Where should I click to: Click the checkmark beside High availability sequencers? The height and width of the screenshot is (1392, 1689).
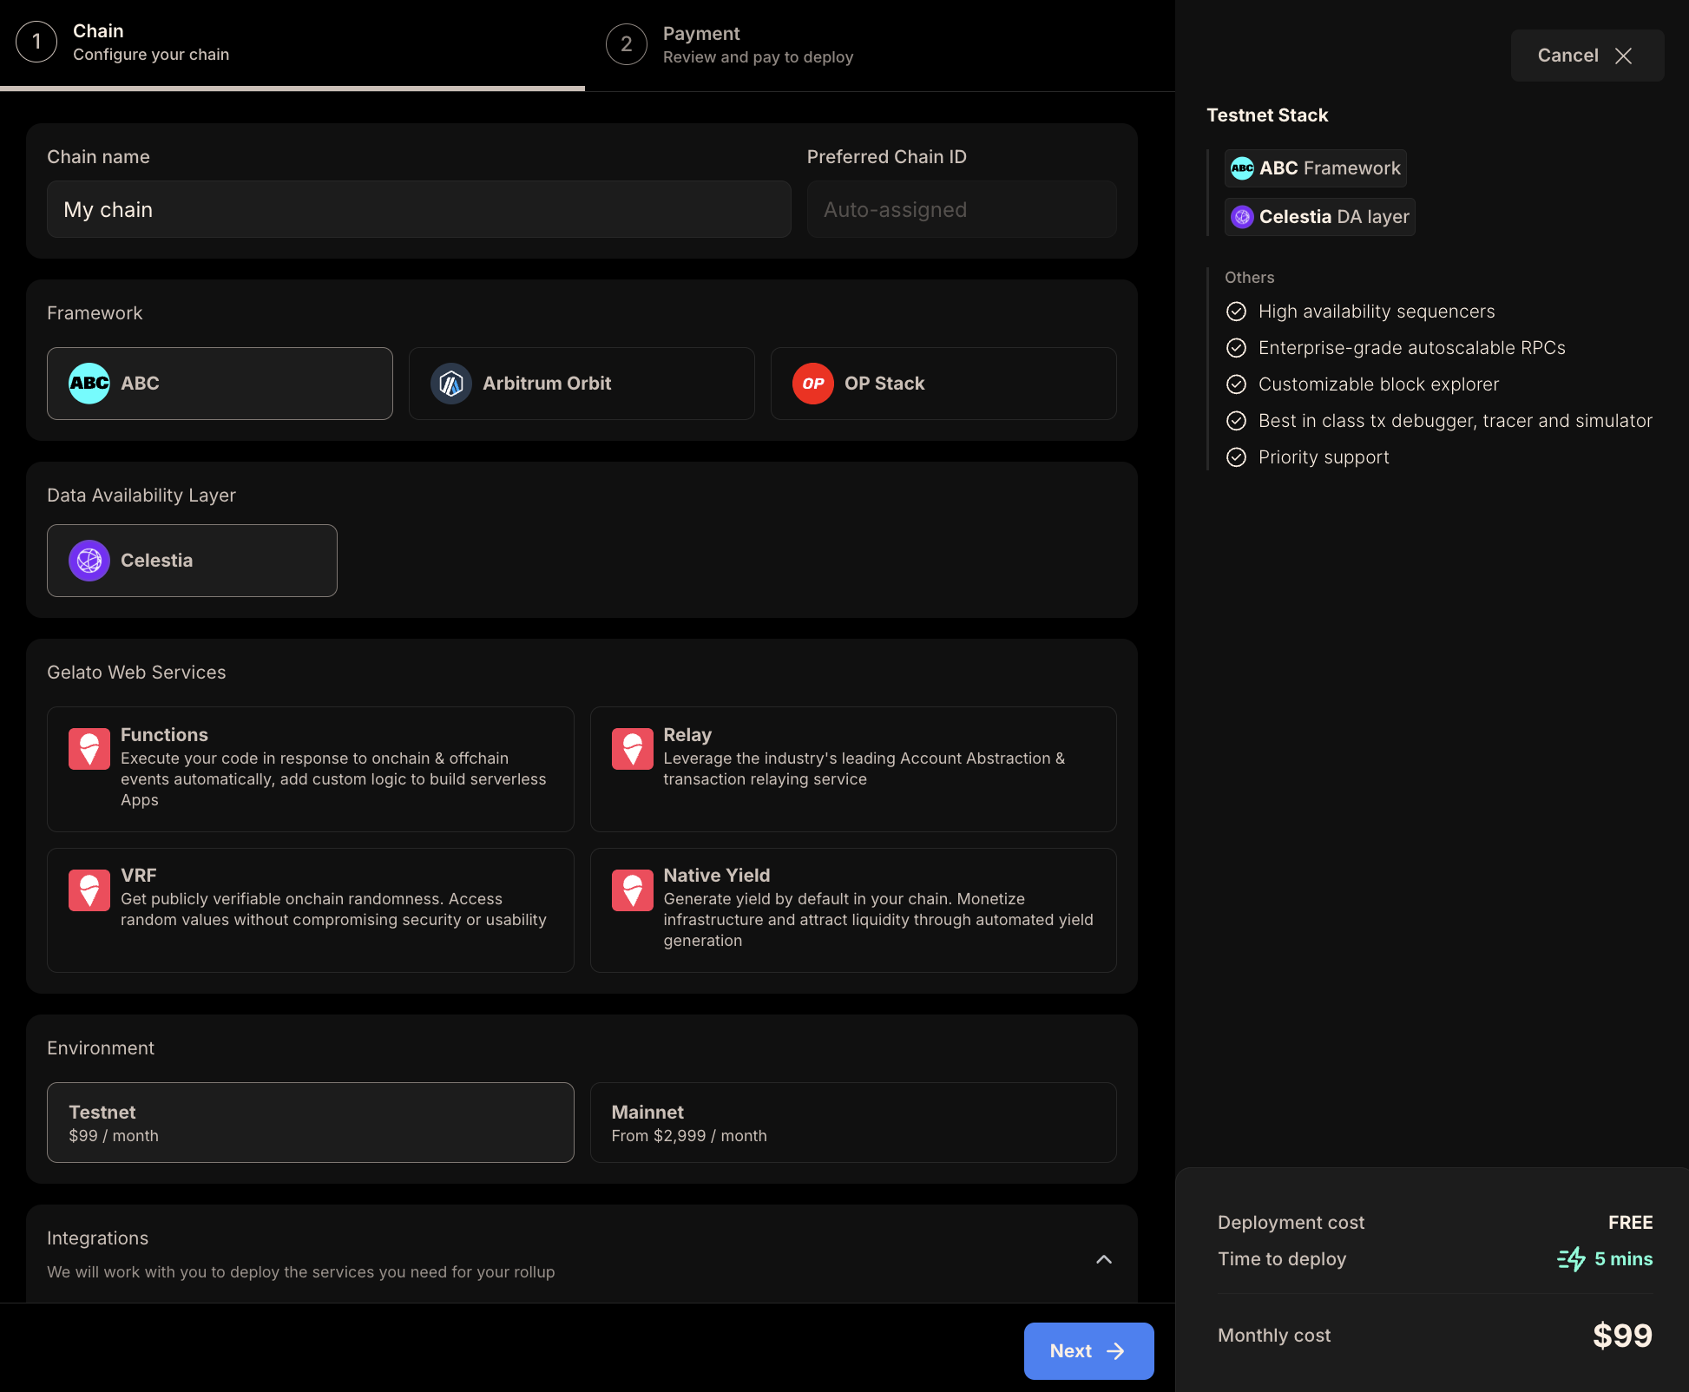(1236, 312)
